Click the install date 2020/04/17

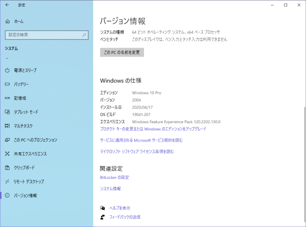tap(143, 107)
